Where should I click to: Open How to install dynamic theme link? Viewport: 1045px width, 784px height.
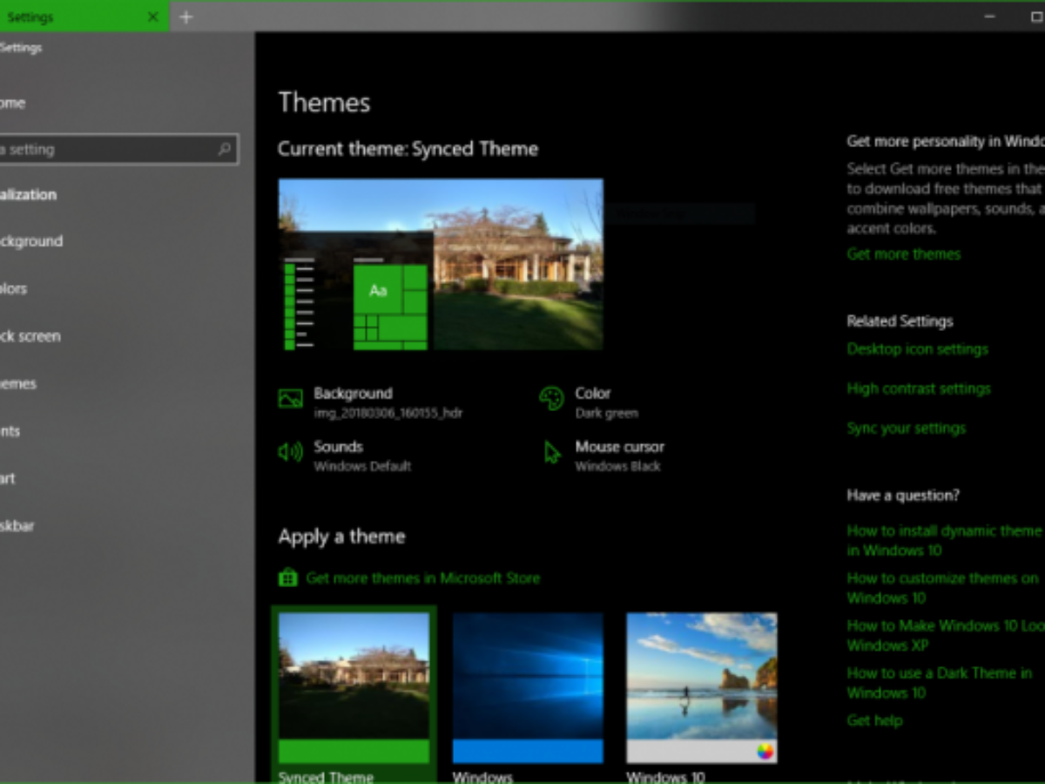[945, 540]
